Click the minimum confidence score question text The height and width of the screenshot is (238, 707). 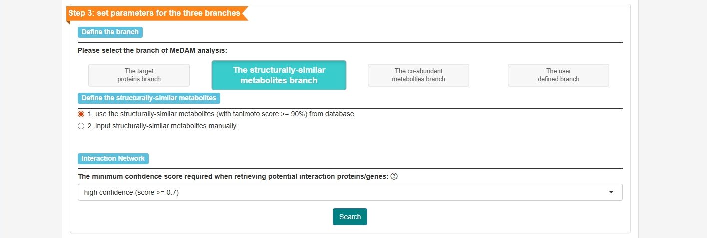coord(233,177)
